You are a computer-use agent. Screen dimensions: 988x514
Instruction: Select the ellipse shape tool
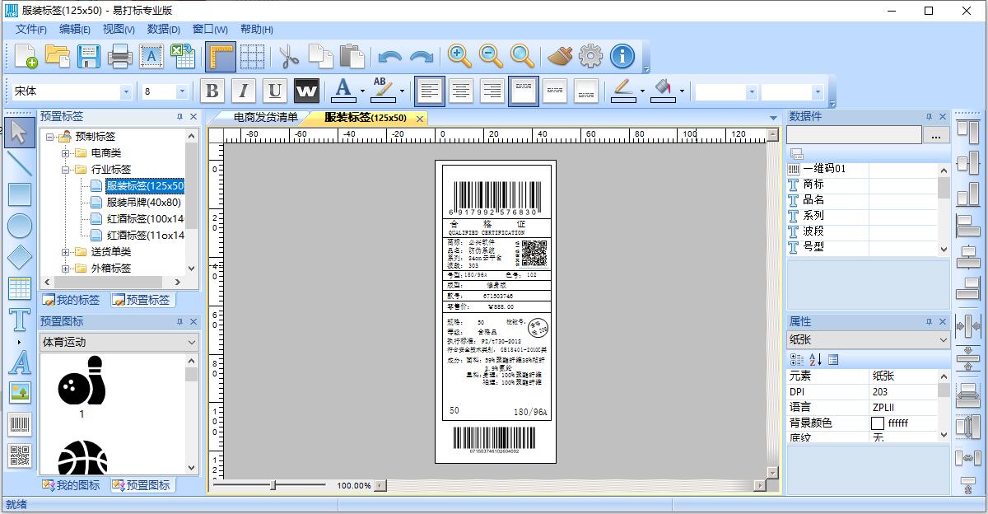tap(20, 226)
